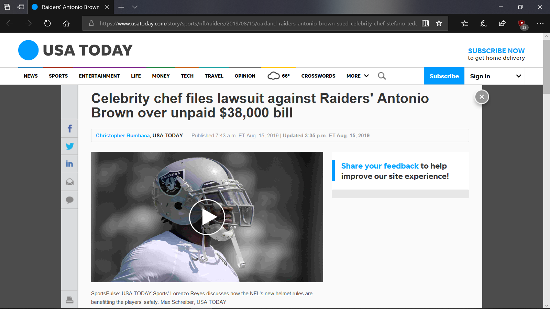Viewport: 550px width, 309px height.
Task: Open the Share your feedback link
Action: [x=380, y=166]
